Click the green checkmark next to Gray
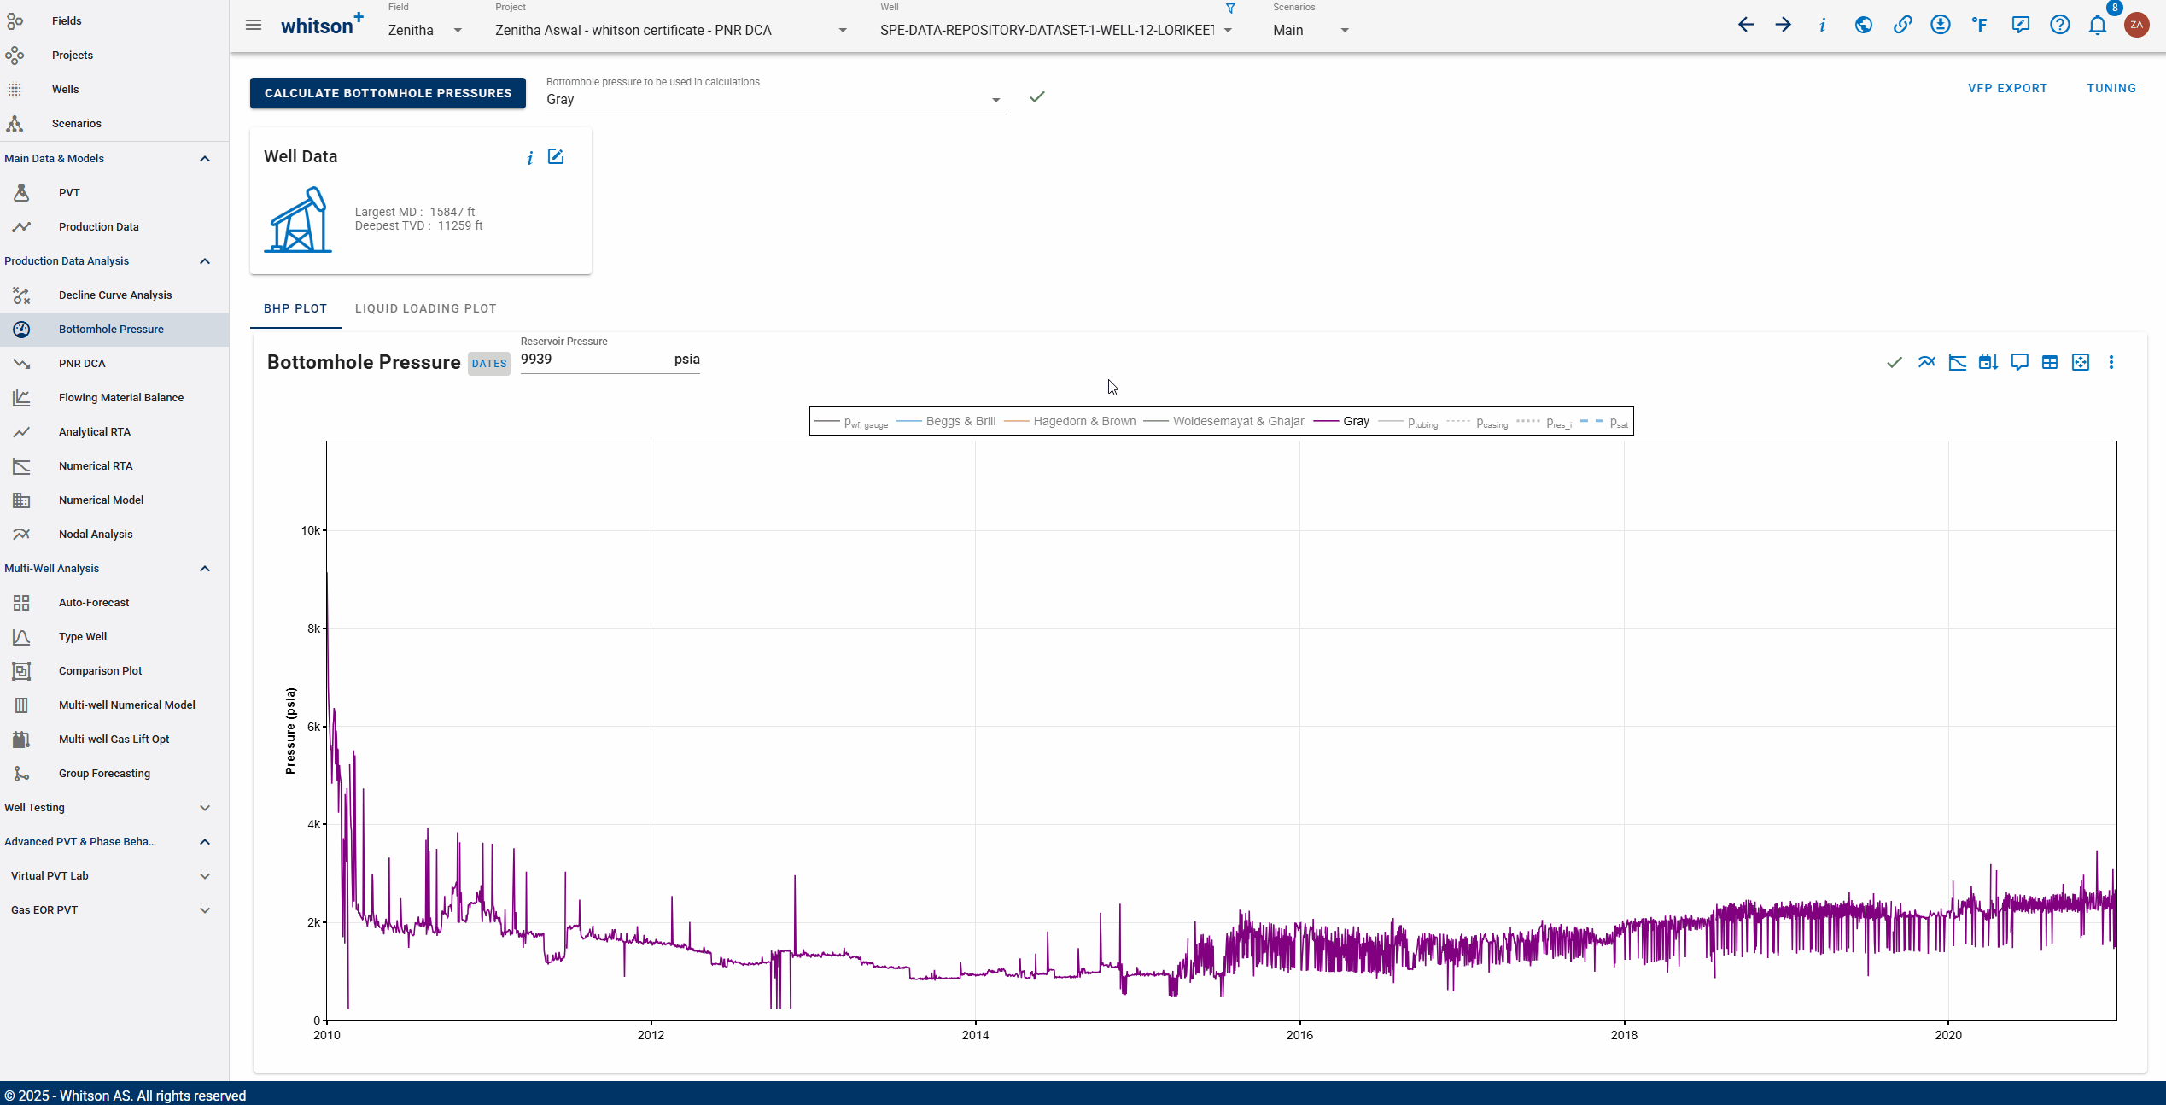 click(x=1037, y=97)
